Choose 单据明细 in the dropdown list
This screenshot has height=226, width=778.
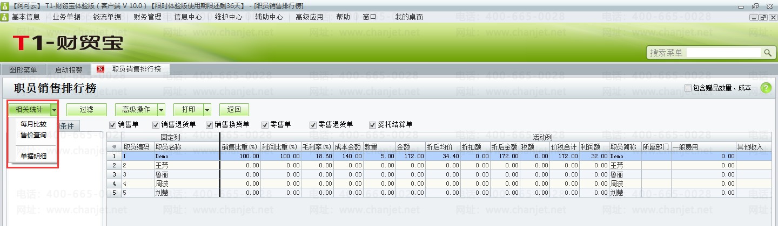pos(33,157)
